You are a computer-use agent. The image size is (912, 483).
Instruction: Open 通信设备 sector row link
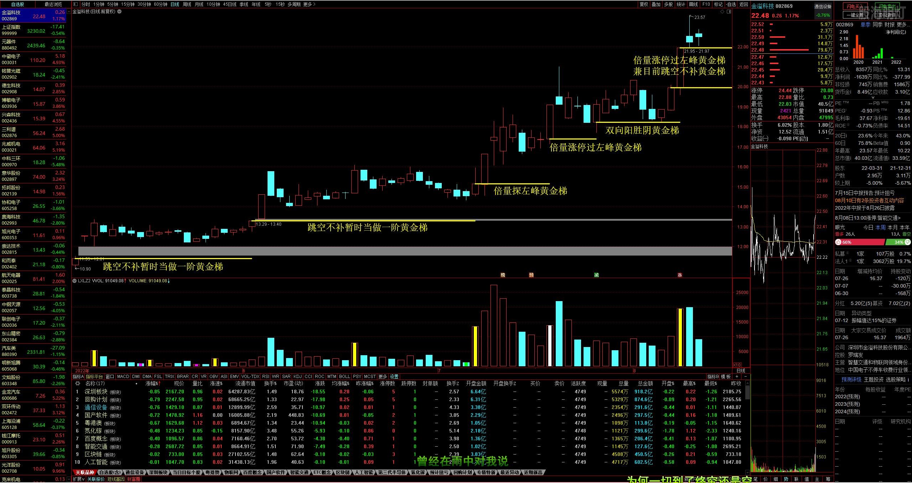tap(95, 407)
